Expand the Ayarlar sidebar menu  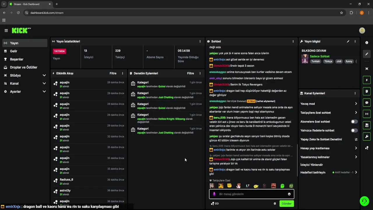[24, 92]
